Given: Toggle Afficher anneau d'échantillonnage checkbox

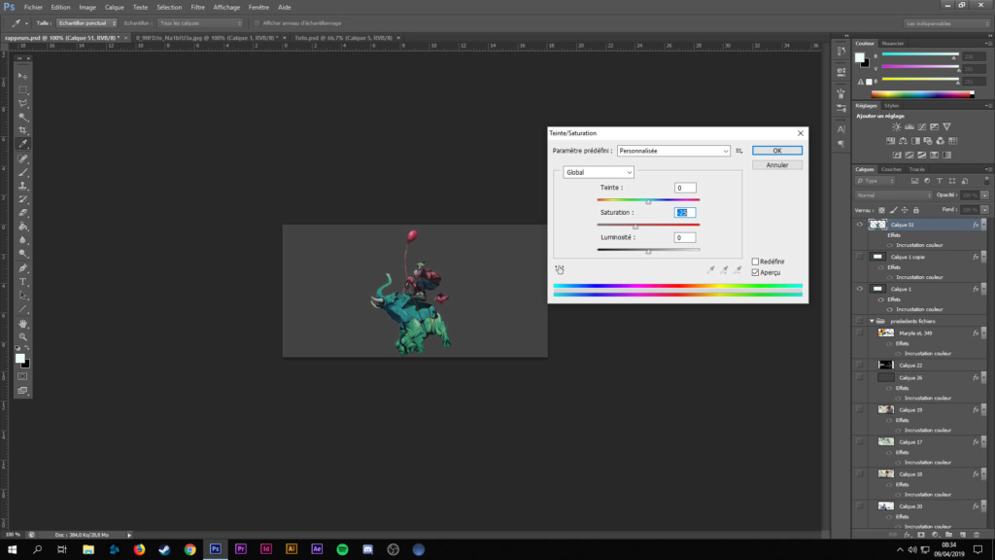Looking at the screenshot, I should point(257,23).
